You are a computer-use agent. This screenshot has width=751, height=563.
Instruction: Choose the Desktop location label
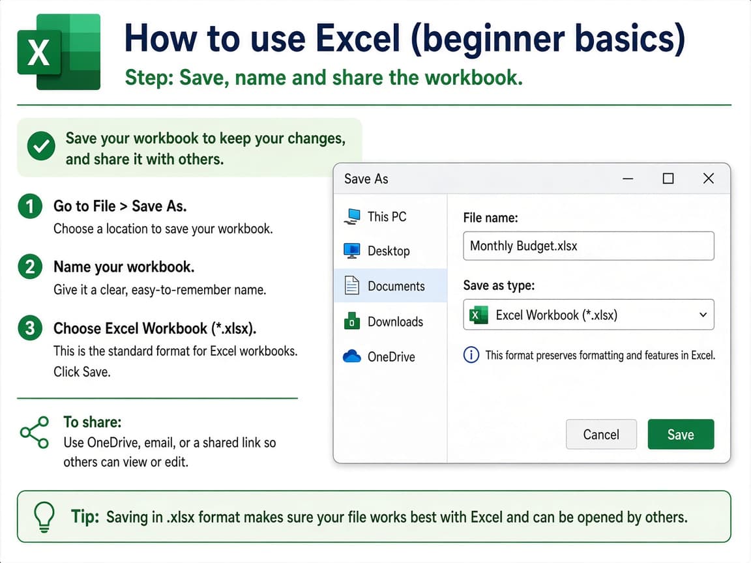pyautogui.click(x=389, y=251)
